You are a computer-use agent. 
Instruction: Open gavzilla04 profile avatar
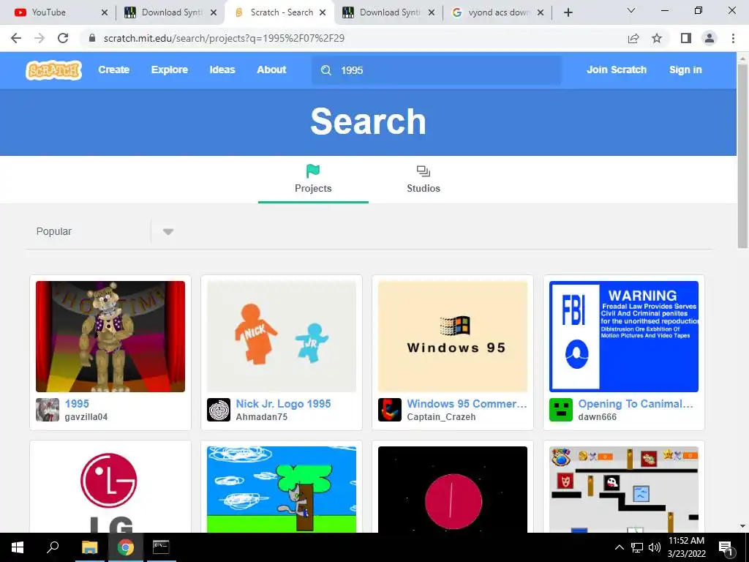tap(48, 410)
